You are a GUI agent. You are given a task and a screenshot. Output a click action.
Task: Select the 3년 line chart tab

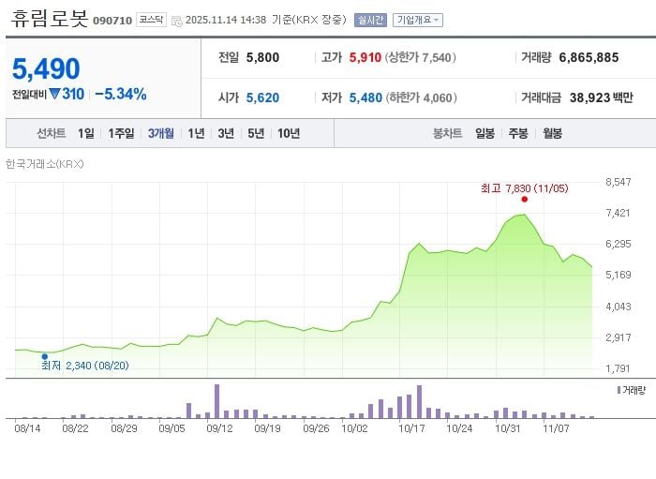[226, 133]
